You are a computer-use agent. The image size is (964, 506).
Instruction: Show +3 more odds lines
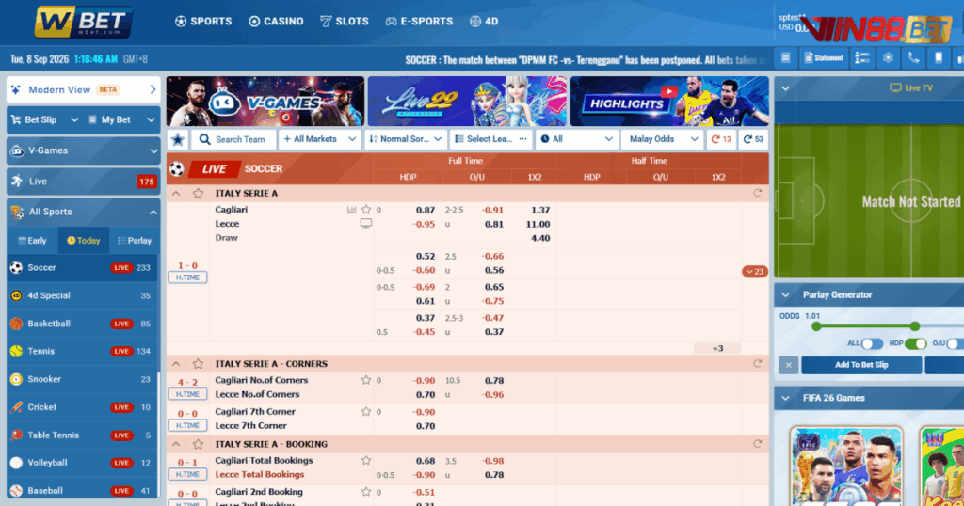717,349
